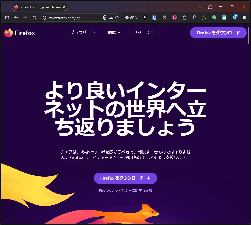This screenshot has width=251, height=225.
Task: Click the power button extension icon
Action: tap(164, 18)
